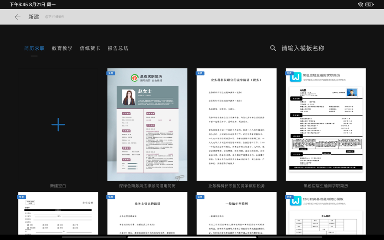Image resolution: width=384 pixels, height=240 pixels.
Task: Click the W logo on company staff resume
Action: pyautogui.click(x=295, y=201)
